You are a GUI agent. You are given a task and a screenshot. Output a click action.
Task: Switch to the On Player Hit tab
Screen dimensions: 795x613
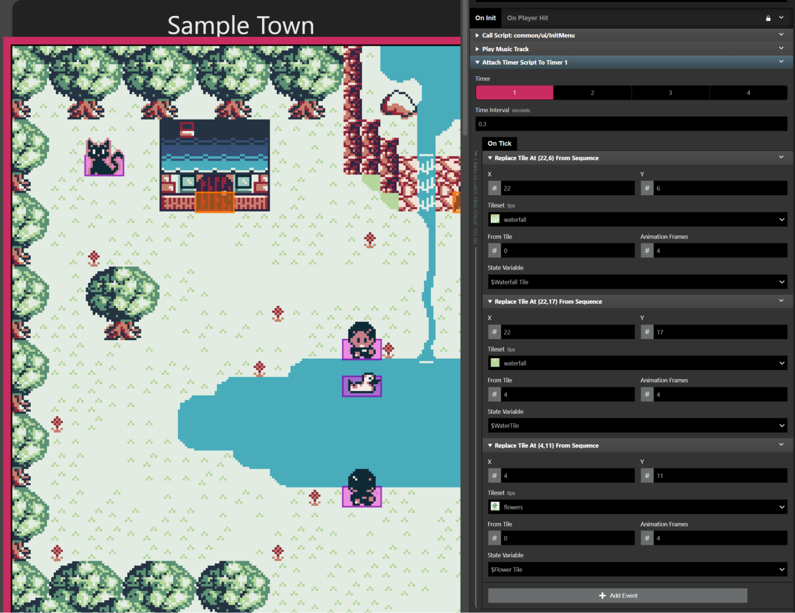point(527,18)
